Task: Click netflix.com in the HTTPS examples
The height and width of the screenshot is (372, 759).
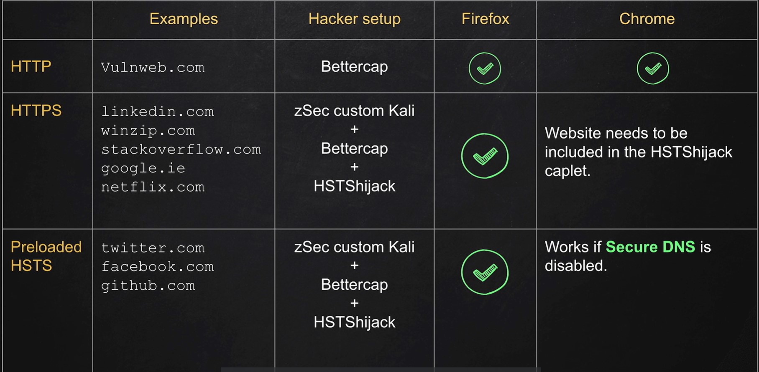Action: pyautogui.click(x=153, y=187)
